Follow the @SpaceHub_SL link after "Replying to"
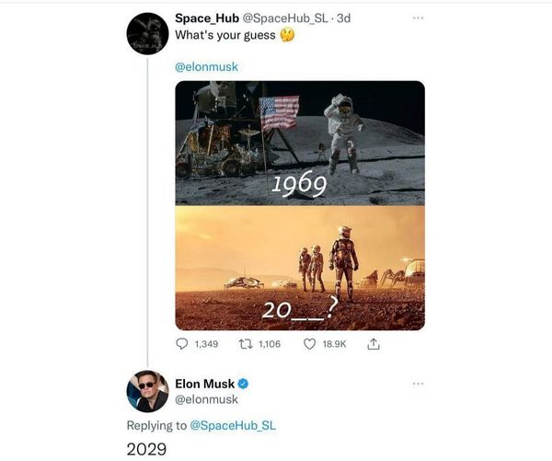Viewport: 552px width, 461px height. coord(232,425)
